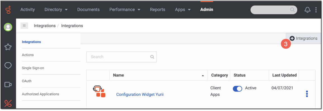Click the Configuration Widget app icon
This screenshot has height=111, width=323.
(x=99, y=91)
